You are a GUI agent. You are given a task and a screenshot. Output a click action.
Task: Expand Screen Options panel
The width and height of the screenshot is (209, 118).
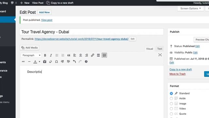190,9
